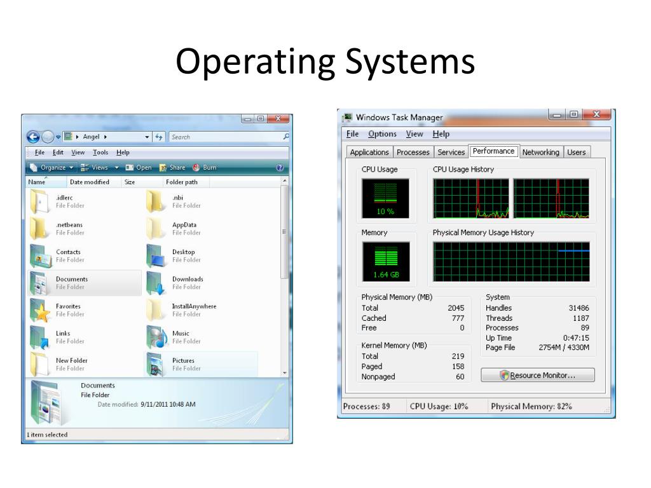This screenshot has width=651, height=488.
Task: Expand the breadcrumb arrow before Angel
Action: 77,137
